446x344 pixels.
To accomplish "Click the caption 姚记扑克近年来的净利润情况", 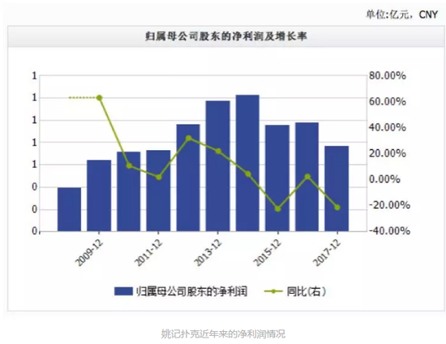I will (223, 333).
